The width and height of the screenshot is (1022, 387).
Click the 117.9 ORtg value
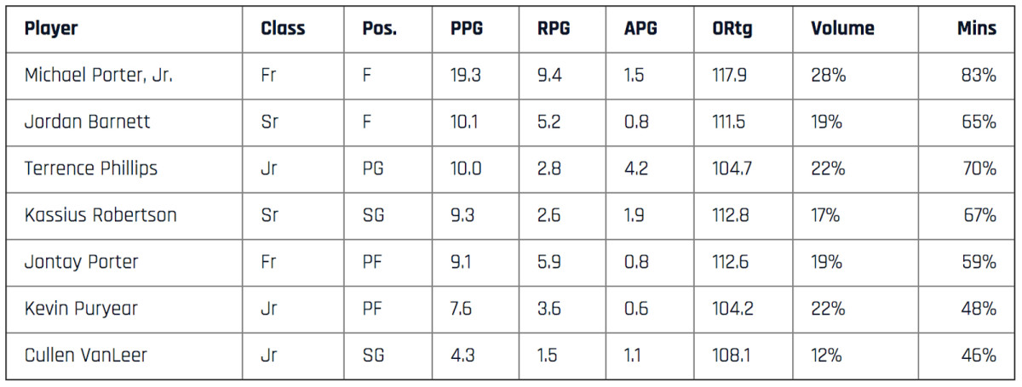click(x=730, y=76)
